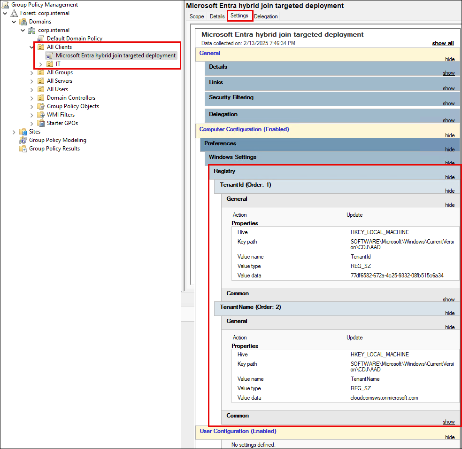
Task: Open the Delegation tab
Action: (266, 16)
